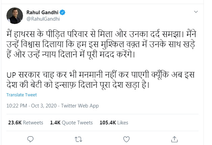The image size is (212, 145).
Task: Open Rahul Gandhi's profile picture
Action: point(15,16)
